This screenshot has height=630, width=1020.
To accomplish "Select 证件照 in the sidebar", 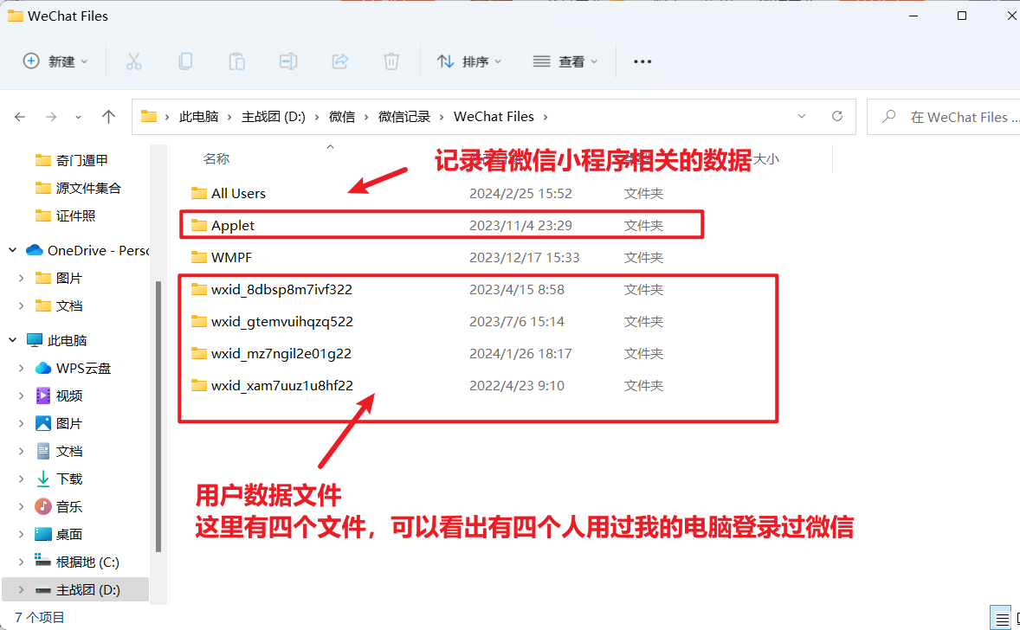I will coord(74,215).
